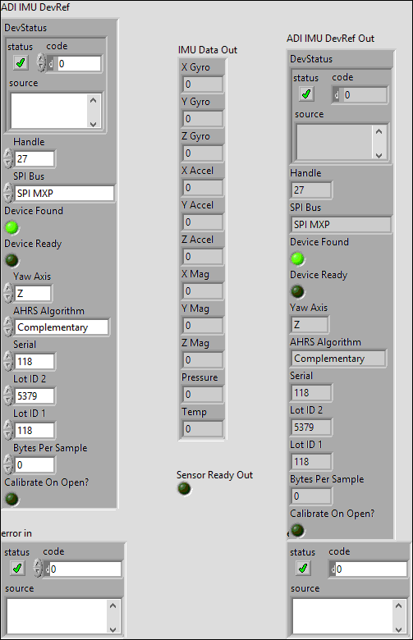The image size is (413, 640).
Task: Toggle status checkmark in DevRef Out DevStatus
Action: point(306,94)
